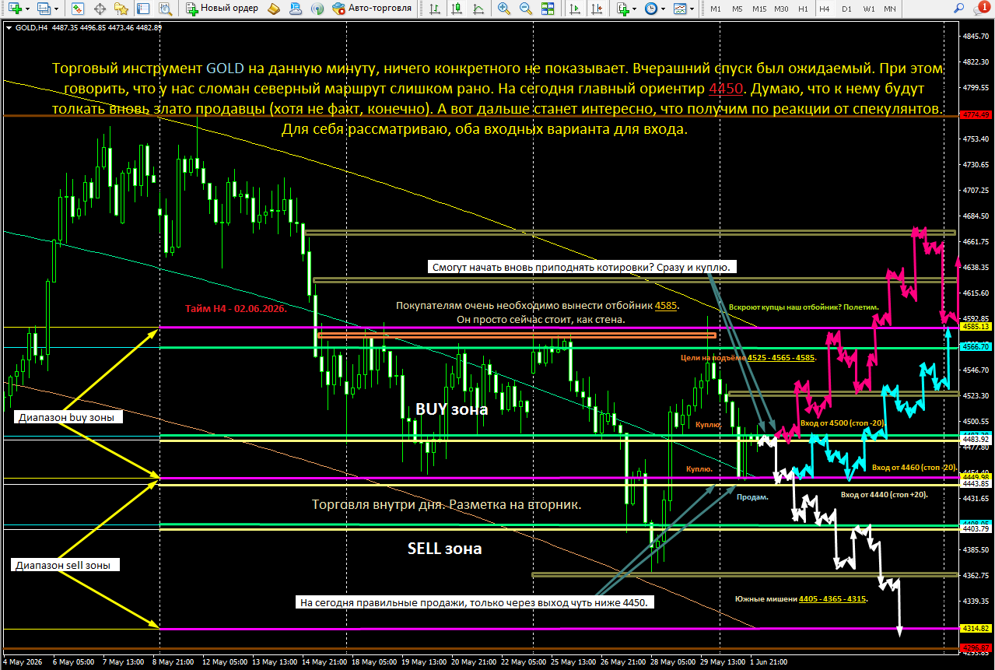995x670 pixels.
Task: Click 'Южные мишени 4405 - 4365 - 4315' text
Action: point(802,599)
